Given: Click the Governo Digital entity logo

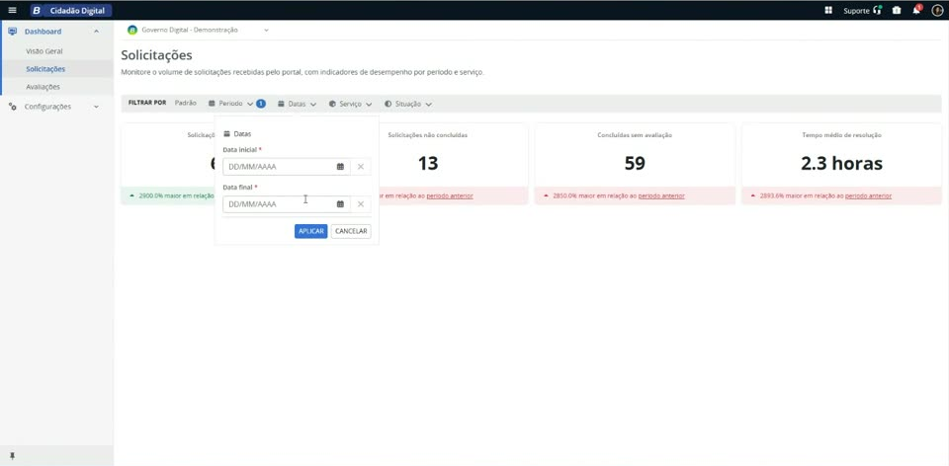Looking at the screenshot, I should [x=131, y=31].
